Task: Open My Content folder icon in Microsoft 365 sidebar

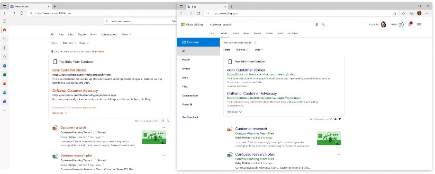Action: (4, 39)
